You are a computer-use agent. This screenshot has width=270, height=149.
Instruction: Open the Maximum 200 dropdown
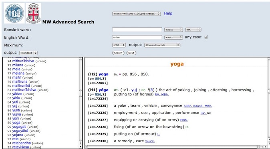point(119,45)
